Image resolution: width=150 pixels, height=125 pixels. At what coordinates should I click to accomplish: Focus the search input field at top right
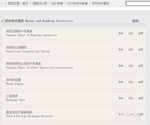point(138,3)
